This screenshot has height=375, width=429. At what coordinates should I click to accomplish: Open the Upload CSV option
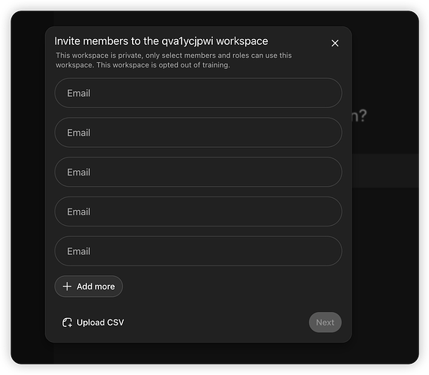point(93,322)
